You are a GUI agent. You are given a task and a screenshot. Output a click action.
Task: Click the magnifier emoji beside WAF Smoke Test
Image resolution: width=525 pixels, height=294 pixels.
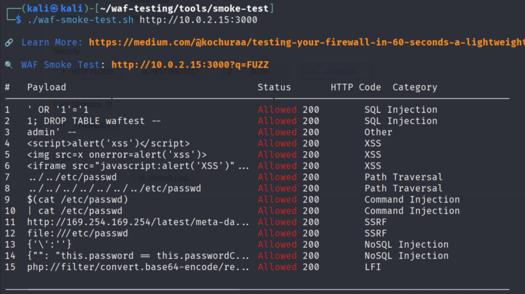point(9,65)
